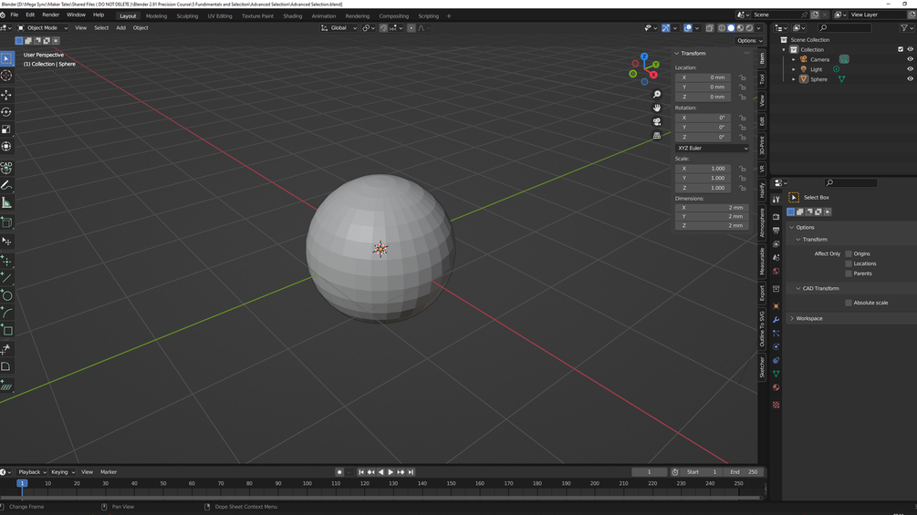Open the Modifier wrench properties tab
This screenshot has height=515, width=917.
coord(776,319)
